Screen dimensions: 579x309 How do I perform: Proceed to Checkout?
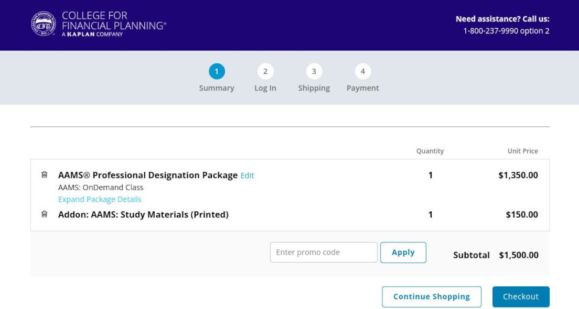521,296
